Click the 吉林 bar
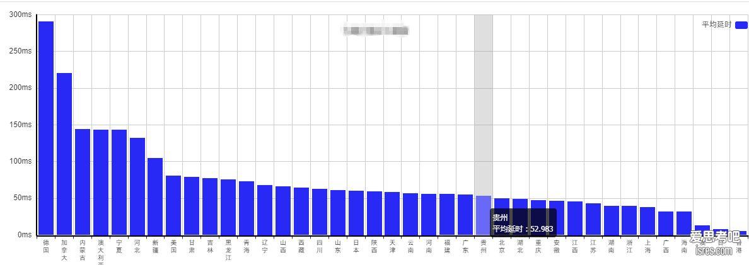The width and height of the screenshot is (749, 265). pos(210,206)
